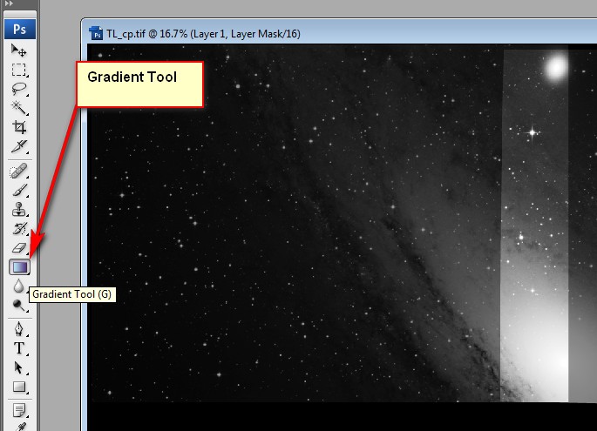This screenshot has width=597, height=431.
Task: Switch to the Eraser tool
Action: pos(19,247)
